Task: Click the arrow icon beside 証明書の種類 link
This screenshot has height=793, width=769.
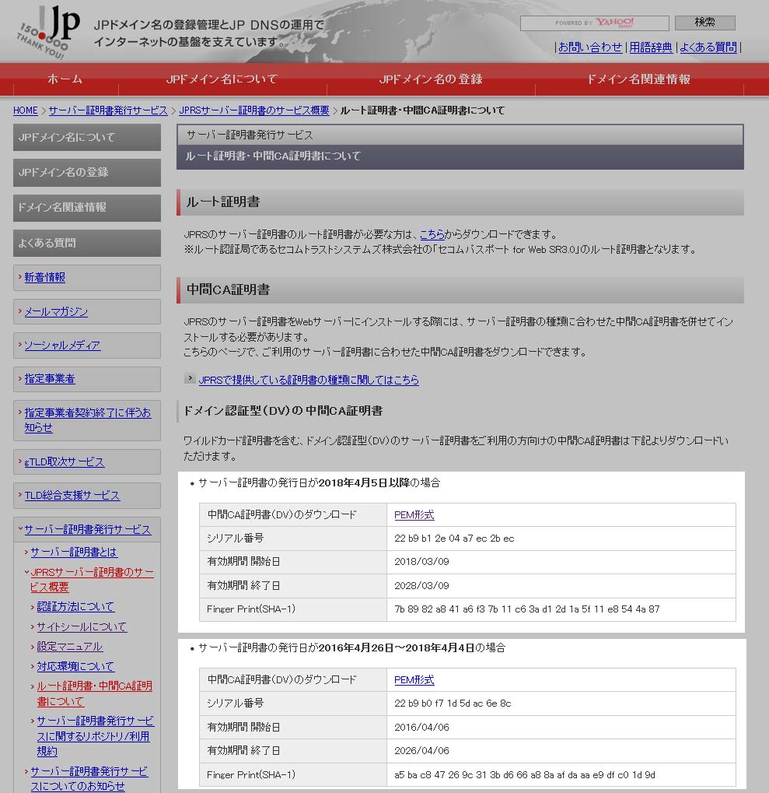Action: [190, 378]
